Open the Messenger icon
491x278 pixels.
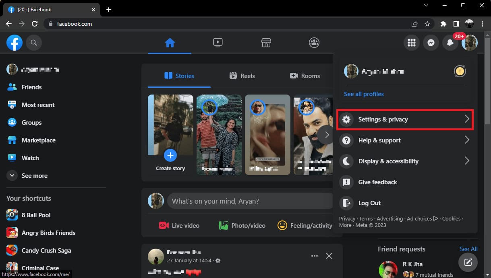pyautogui.click(x=431, y=43)
